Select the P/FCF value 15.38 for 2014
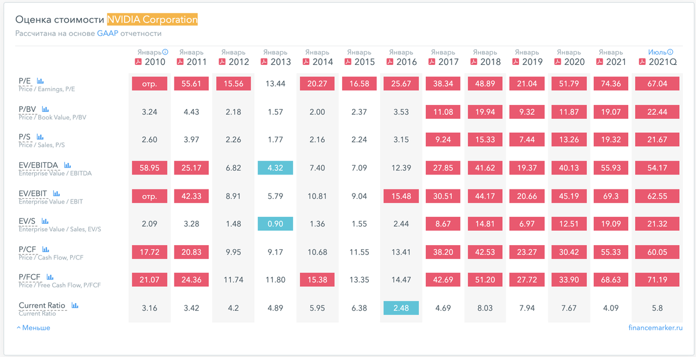Viewport: 696px width, 357px height. click(317, 280)
